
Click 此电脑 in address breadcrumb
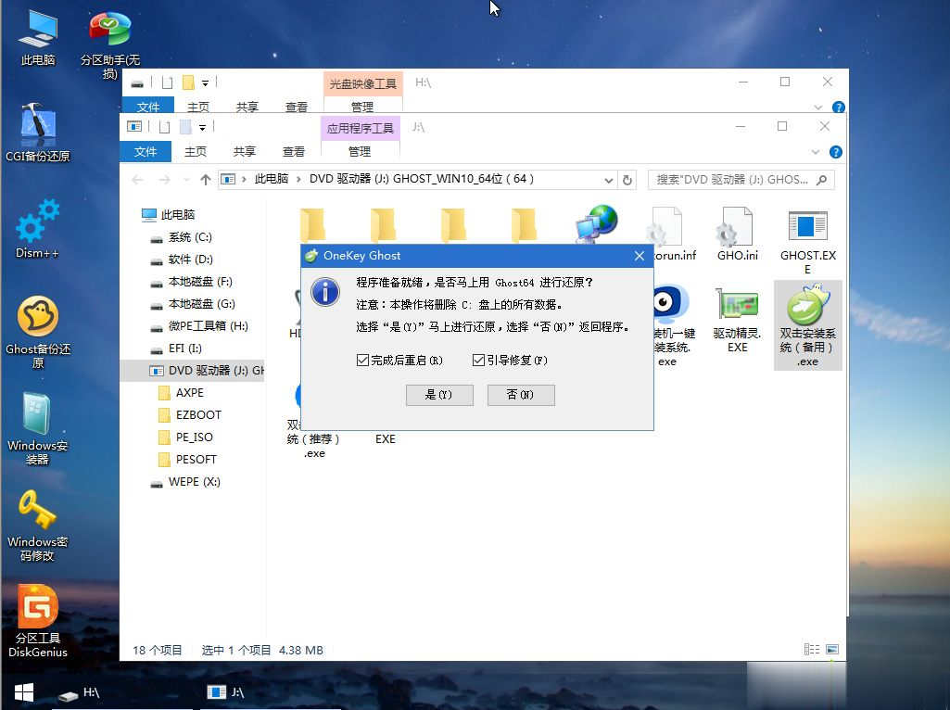coord(272,179)
